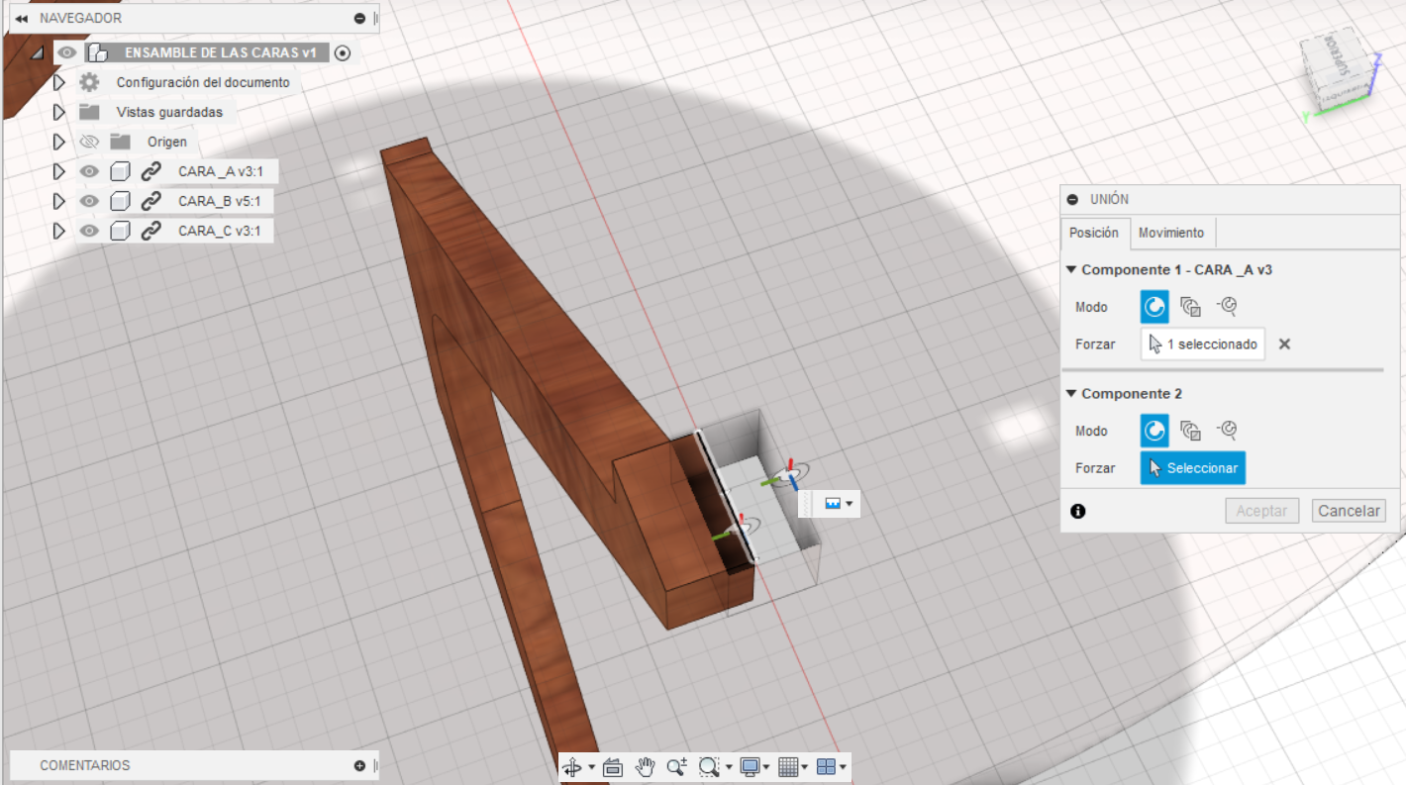Click the link chain icon of CARA_C v3:1
The width and height of the screenshot is (1406, 785).
point(151,231)
